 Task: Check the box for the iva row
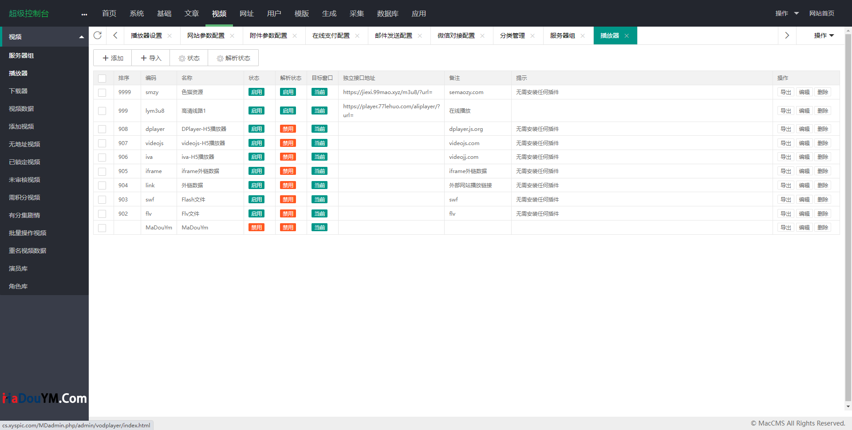pyautogui.click(x=102, y=157)
